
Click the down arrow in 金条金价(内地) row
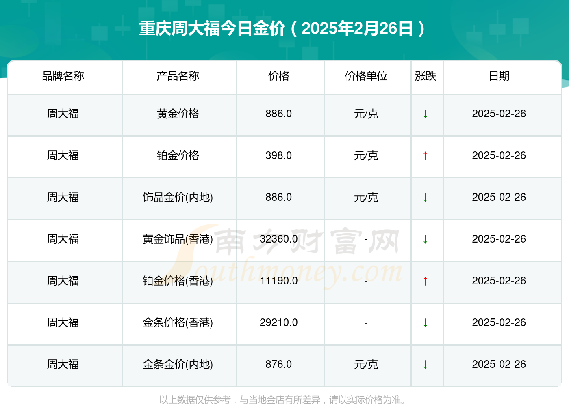click(425, 365)
